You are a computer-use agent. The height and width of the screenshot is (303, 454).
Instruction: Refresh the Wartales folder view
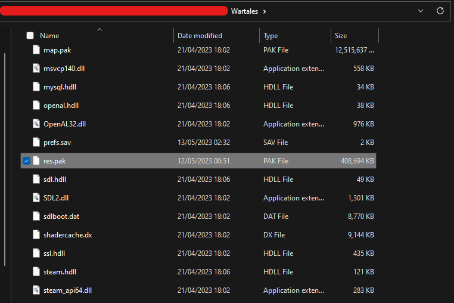(440, 11)
